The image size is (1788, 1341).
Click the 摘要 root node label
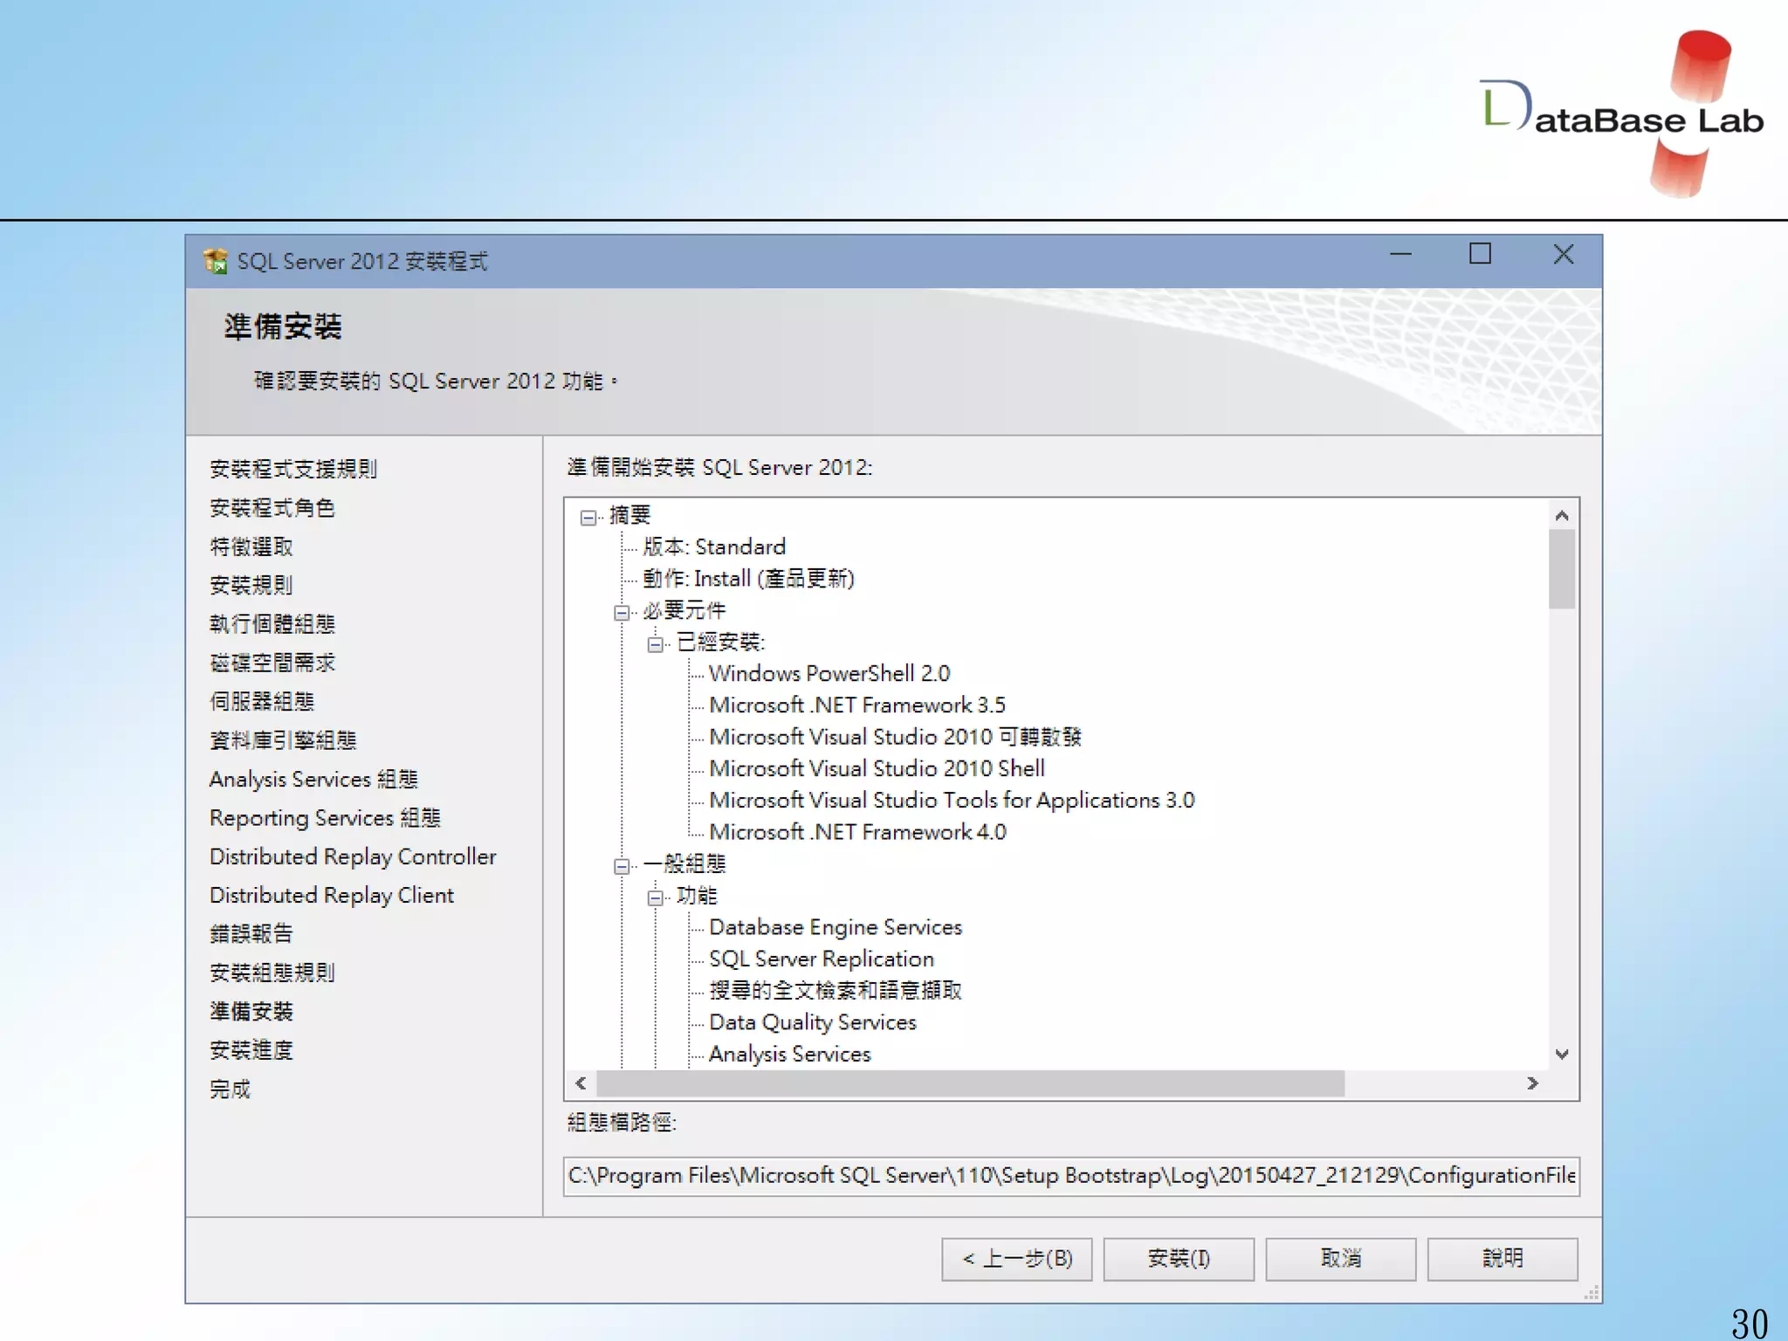pyautogui.click(x=629, y=515)
